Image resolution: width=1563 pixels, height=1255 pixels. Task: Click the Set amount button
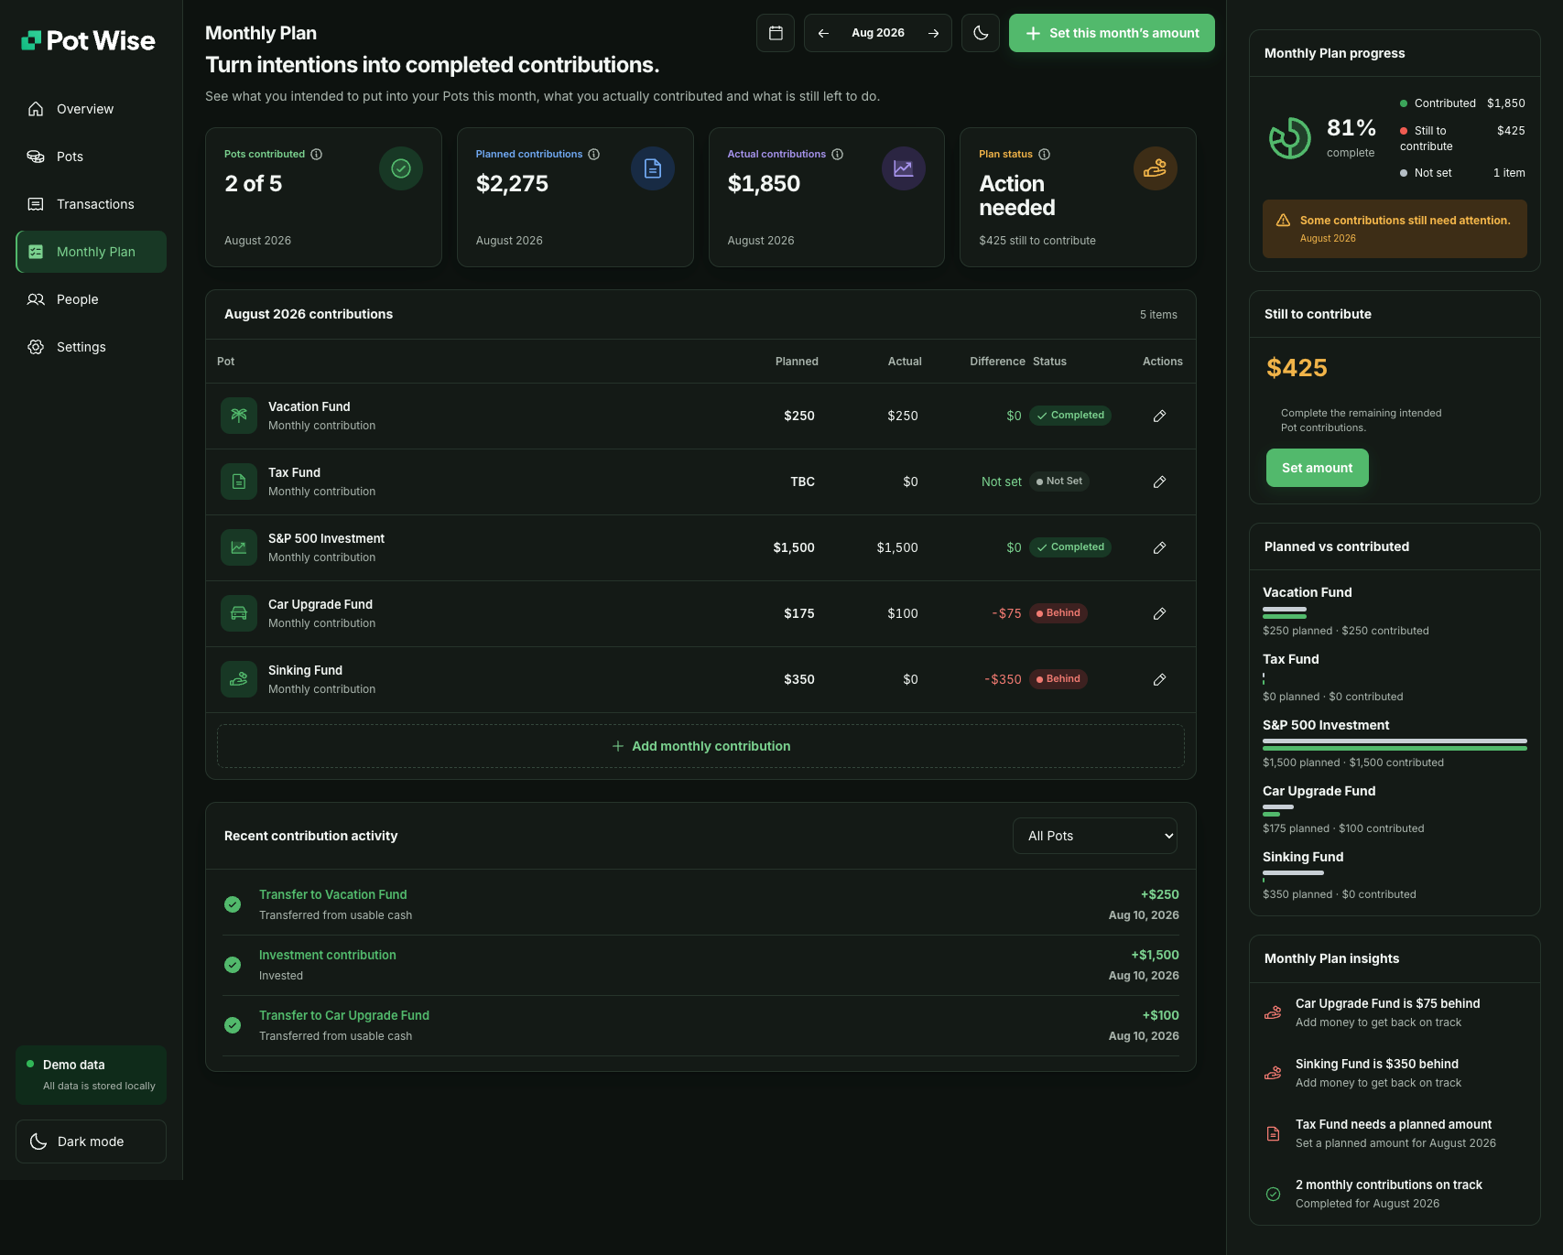click(1317, 468)
